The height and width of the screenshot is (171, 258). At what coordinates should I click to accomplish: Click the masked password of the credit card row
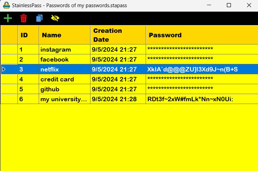(x=180, y=78)
